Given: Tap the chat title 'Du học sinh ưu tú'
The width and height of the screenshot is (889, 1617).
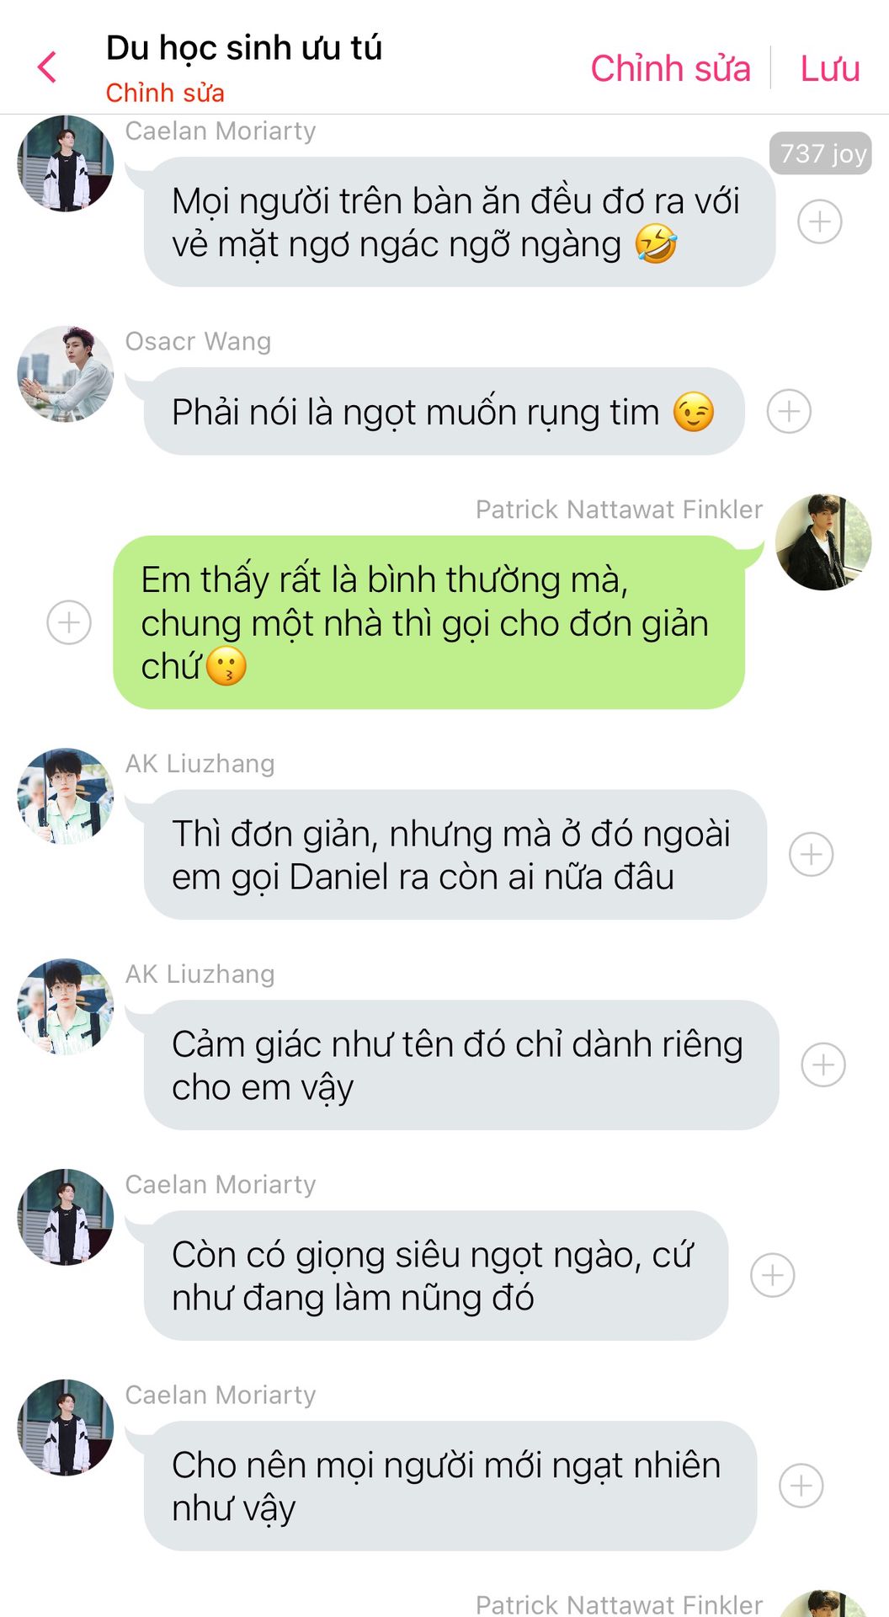Looking at the screenshot, I should (244, 48).
